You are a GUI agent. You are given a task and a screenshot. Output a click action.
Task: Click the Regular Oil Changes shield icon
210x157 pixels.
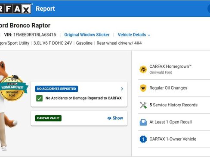click(x=143, y=88)
